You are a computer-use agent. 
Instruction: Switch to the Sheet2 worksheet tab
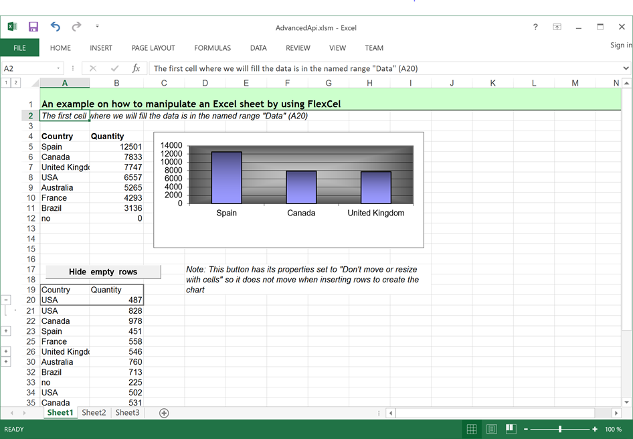[x=94, y=413]
